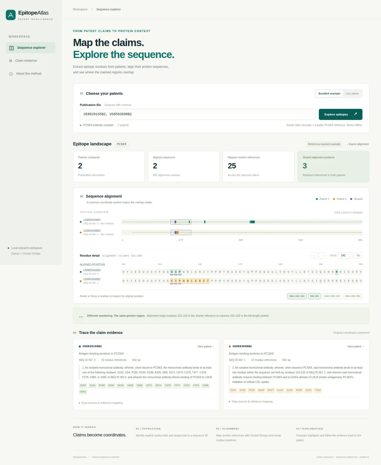Click the Patent 1 legend swatch

point(317,199)
